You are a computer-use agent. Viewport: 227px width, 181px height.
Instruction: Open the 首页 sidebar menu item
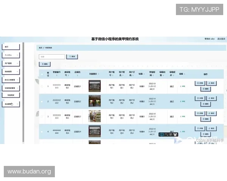10,47
